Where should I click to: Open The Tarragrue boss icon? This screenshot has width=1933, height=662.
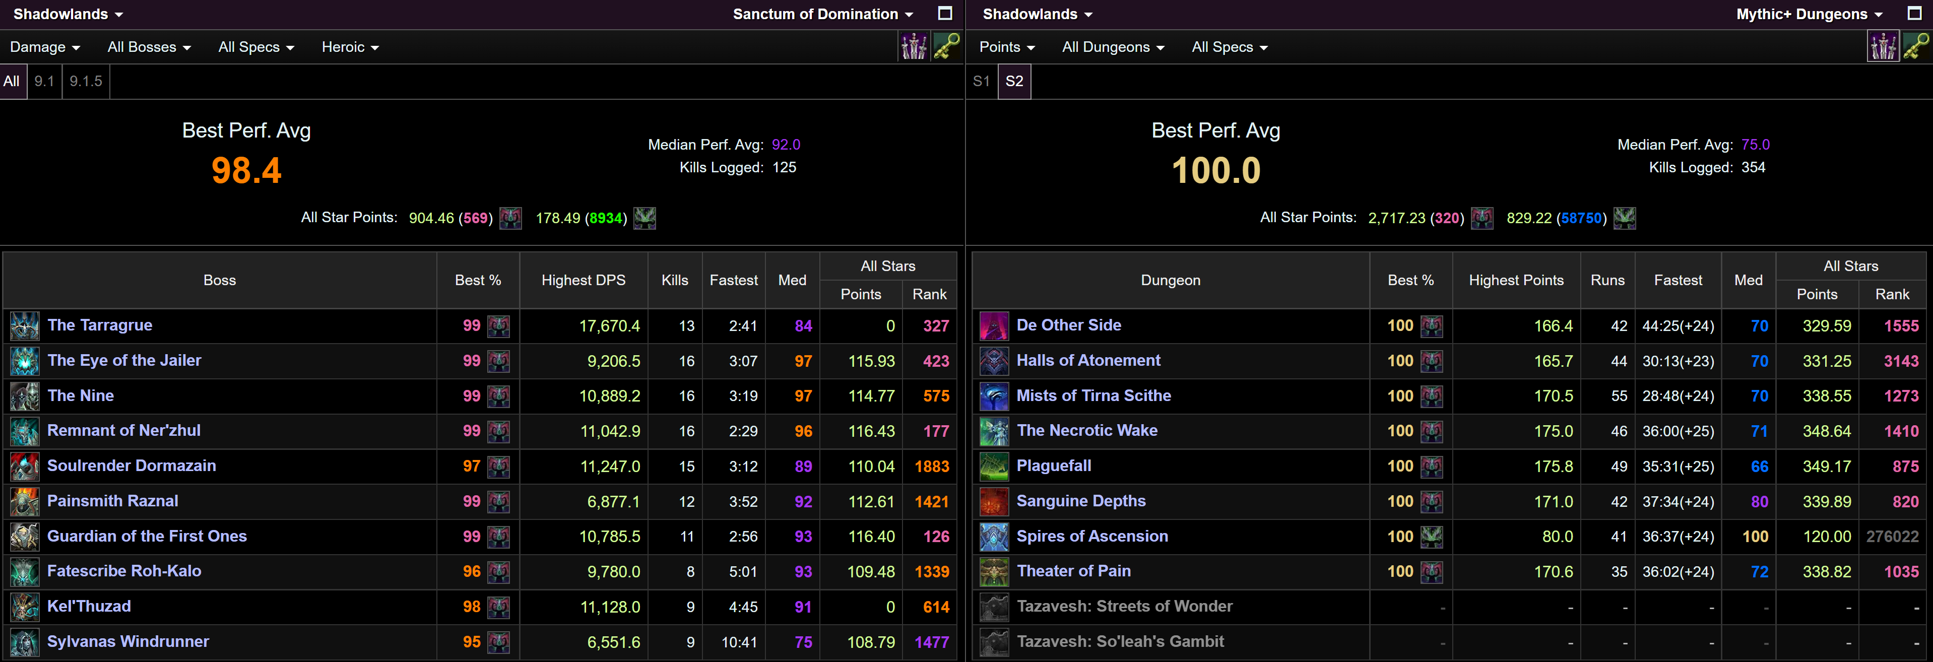click(25, 326)
